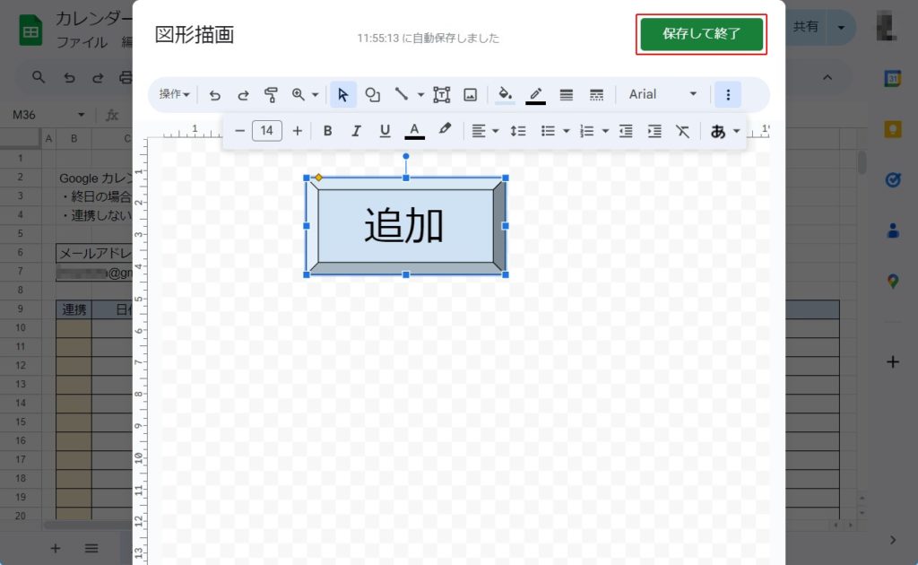The image size is (918, 565).
Task: Open the 操作 menu
Action: (174, 94)
